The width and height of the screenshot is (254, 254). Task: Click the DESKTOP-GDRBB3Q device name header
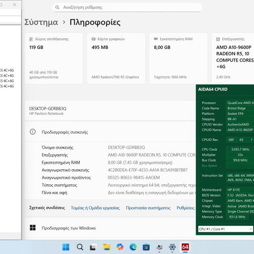pos(48,109)
